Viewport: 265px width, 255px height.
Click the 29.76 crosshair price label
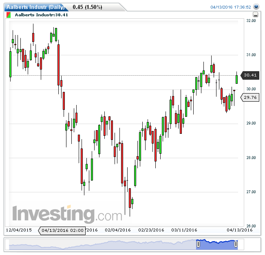click(250, 98)
